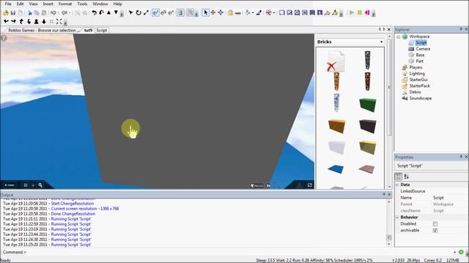Open the color picker dropdown arrow

(273, 13)
